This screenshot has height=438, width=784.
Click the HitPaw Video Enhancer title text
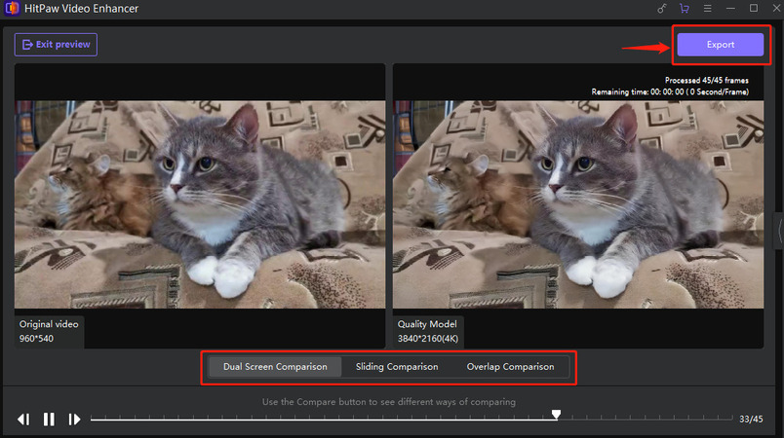[82, 9]
